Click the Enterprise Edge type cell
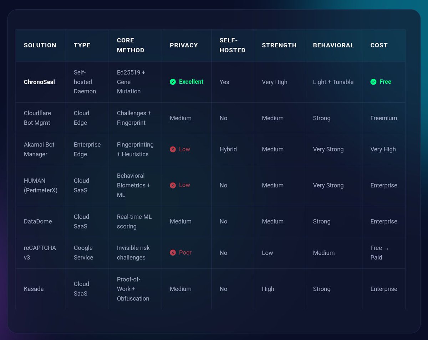This screenshot has width=428, height=340. pos(87,149)
